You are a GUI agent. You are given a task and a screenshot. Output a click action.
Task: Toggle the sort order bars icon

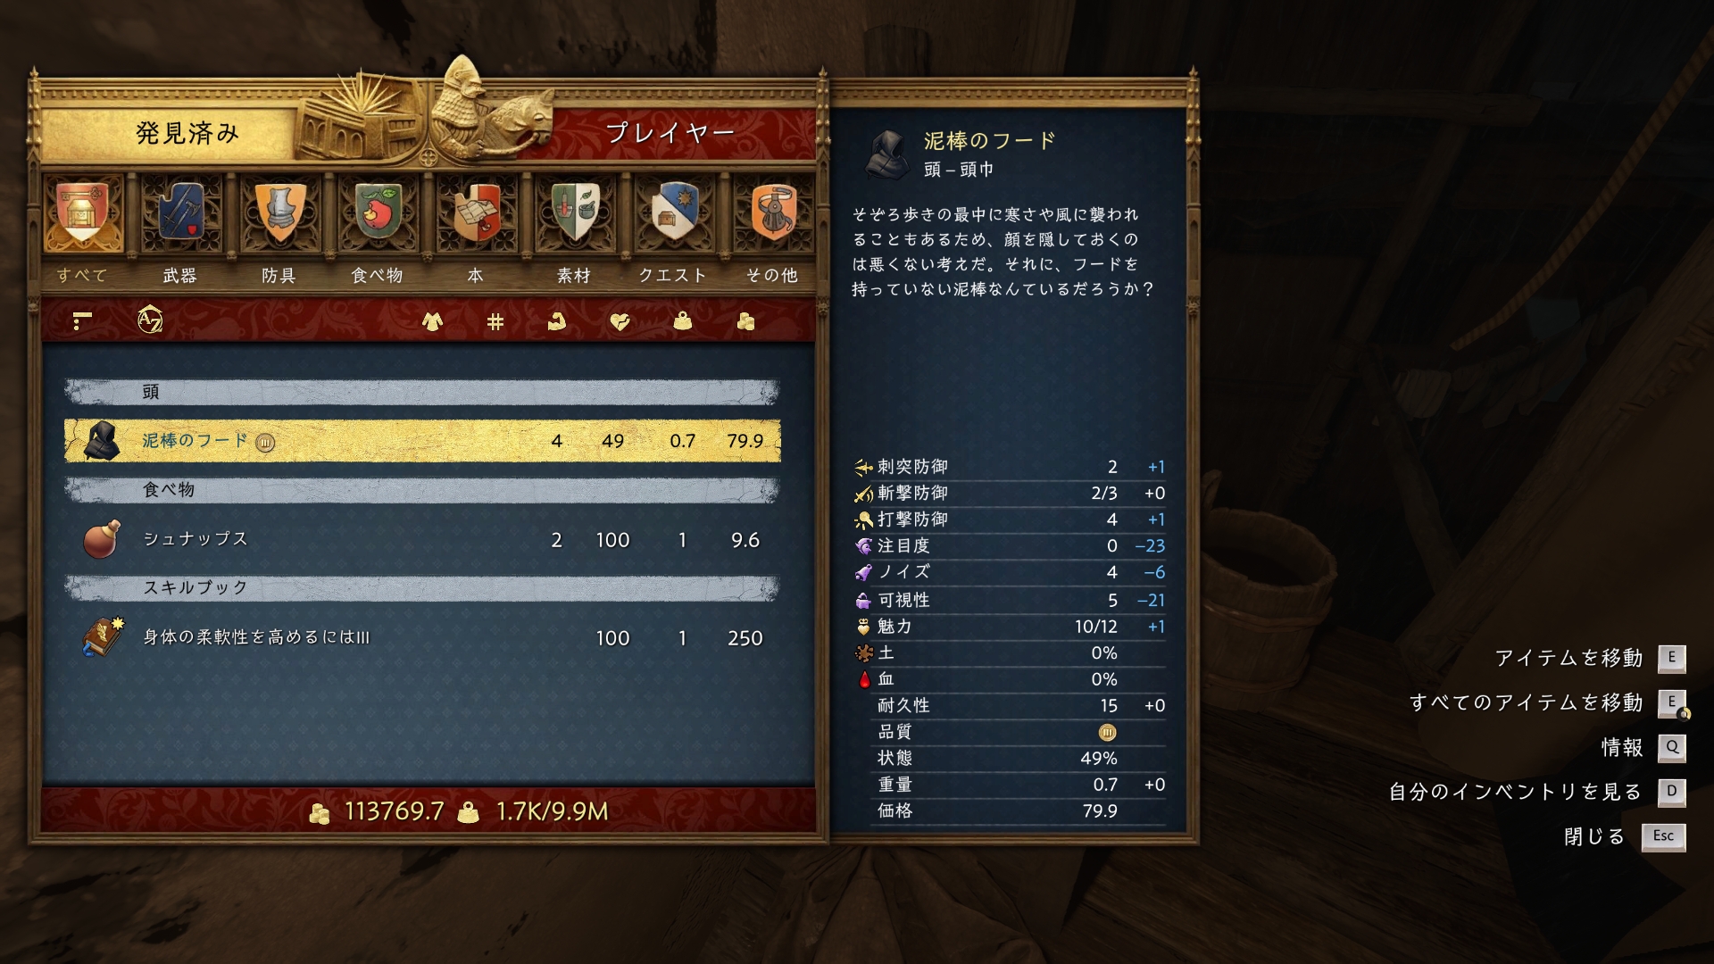82,320
